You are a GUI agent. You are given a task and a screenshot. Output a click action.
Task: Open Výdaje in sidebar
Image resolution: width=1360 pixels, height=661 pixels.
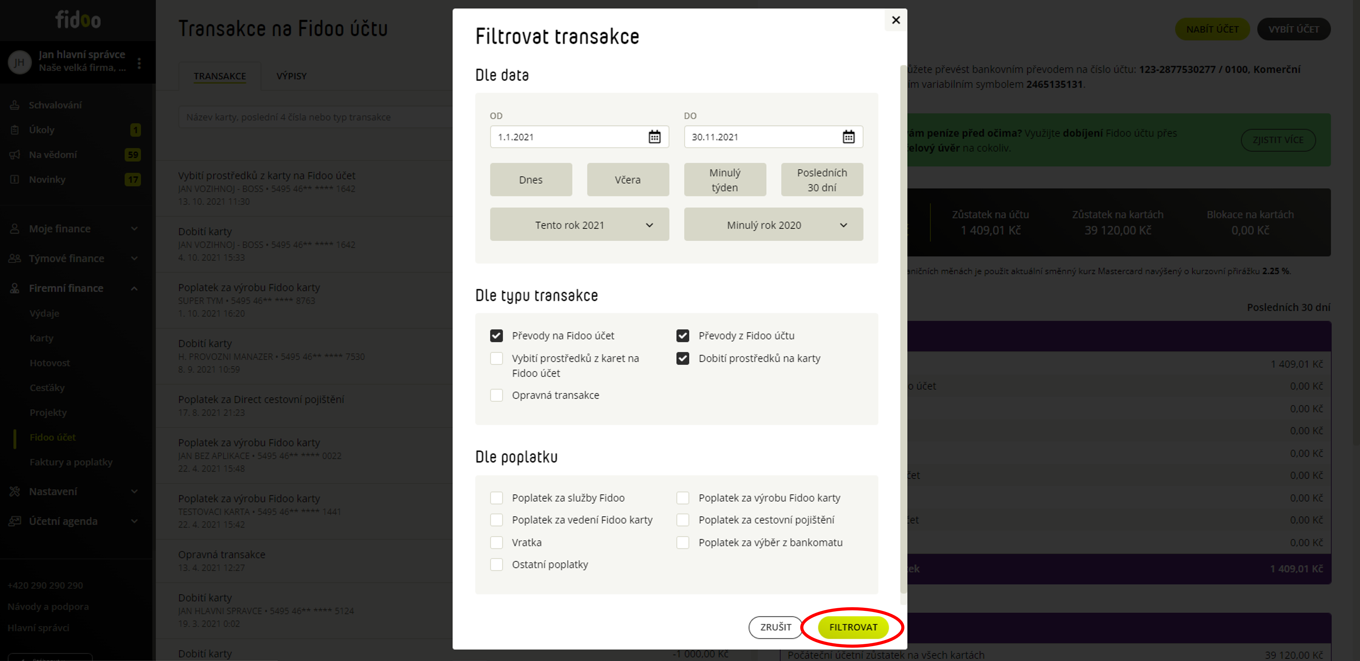tap(44, 313)
